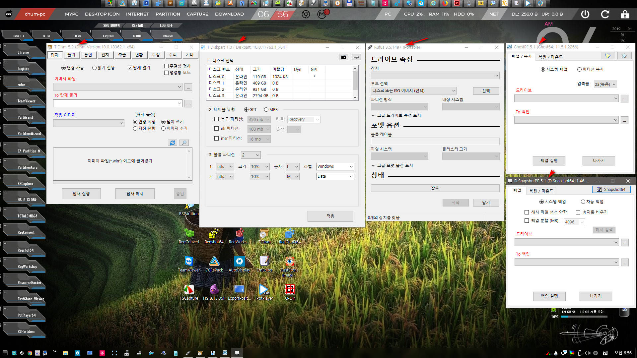Viewport: 637px width, 358px height.
Task: Switch to the 캡쳐 tab in T.Dism
Action: coord(105,55)
